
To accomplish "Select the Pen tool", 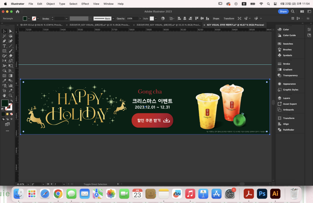I will click(4, 41).
